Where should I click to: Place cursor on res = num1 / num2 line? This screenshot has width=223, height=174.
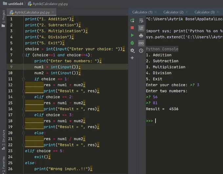[64, 139]
